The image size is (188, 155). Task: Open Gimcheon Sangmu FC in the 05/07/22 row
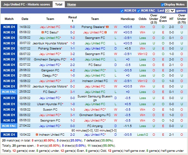[49, 59]
